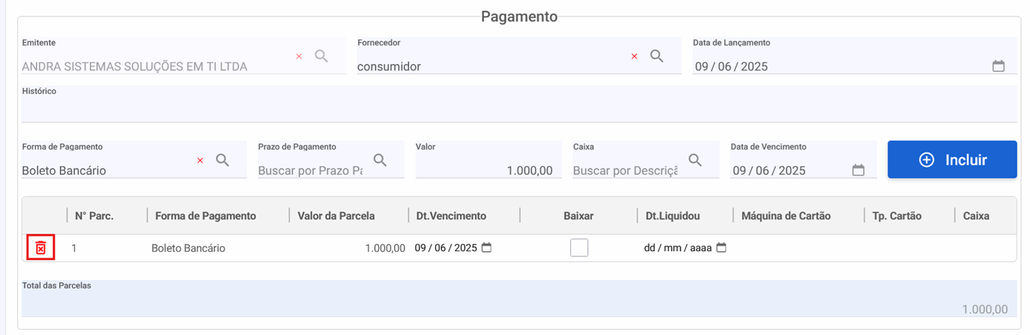The height and width of the screenshot is (335, 1030).
Task: Click dd / mm / aaaa placeholder date
Action: [678, 248]
